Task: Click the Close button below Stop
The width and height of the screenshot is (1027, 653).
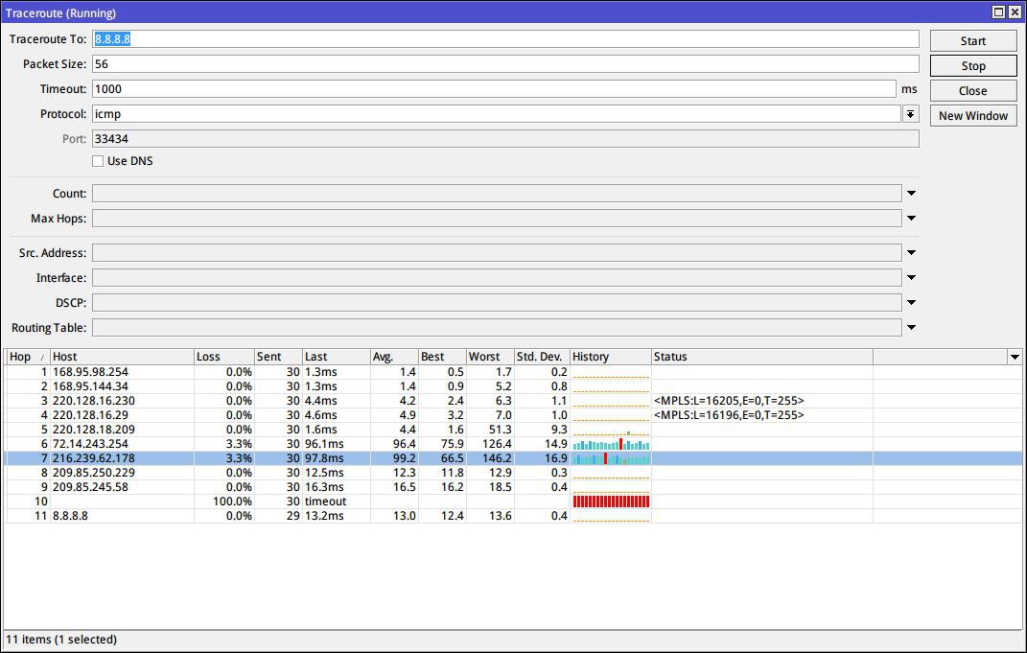Action: pos(972,91)
